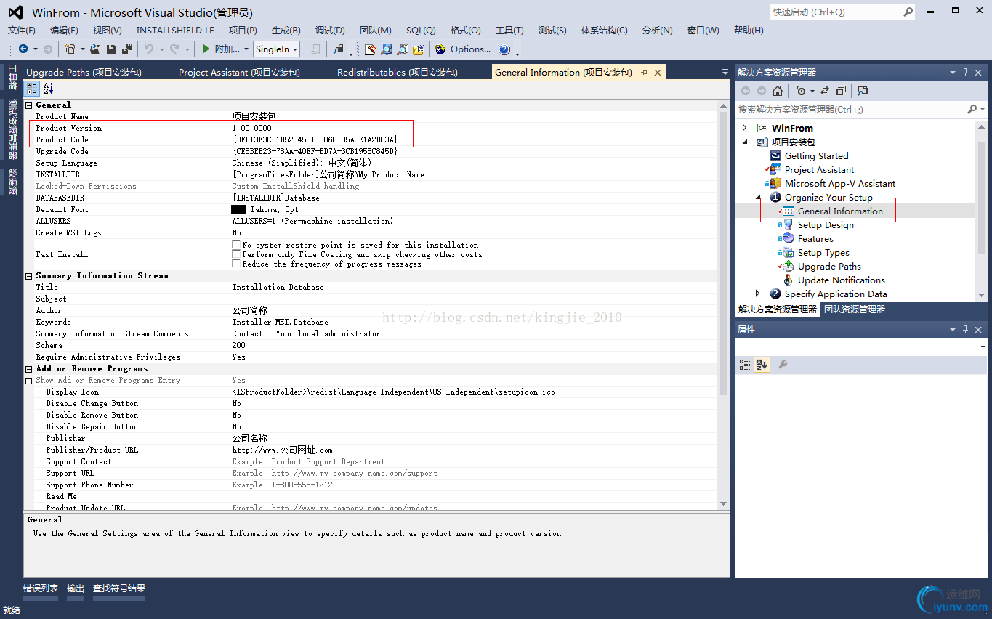Viewport: 992px width, 619px height.
Task: Click the collapse all icon in Solution Explorer
Action: [x=841, y=91]
